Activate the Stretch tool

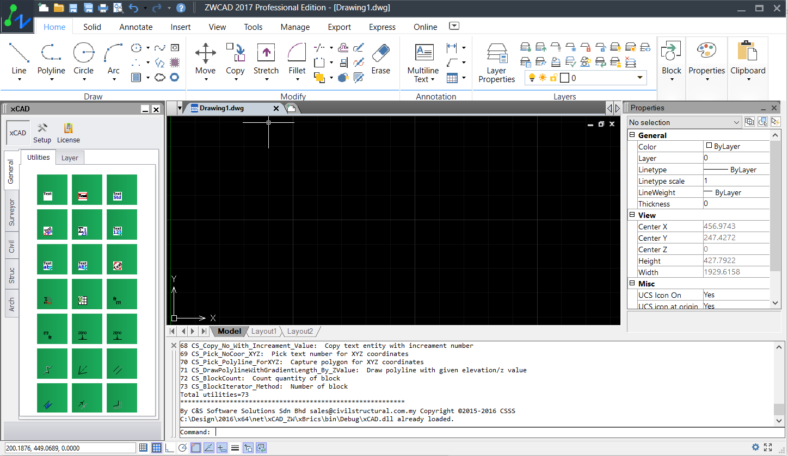[266, 59]
